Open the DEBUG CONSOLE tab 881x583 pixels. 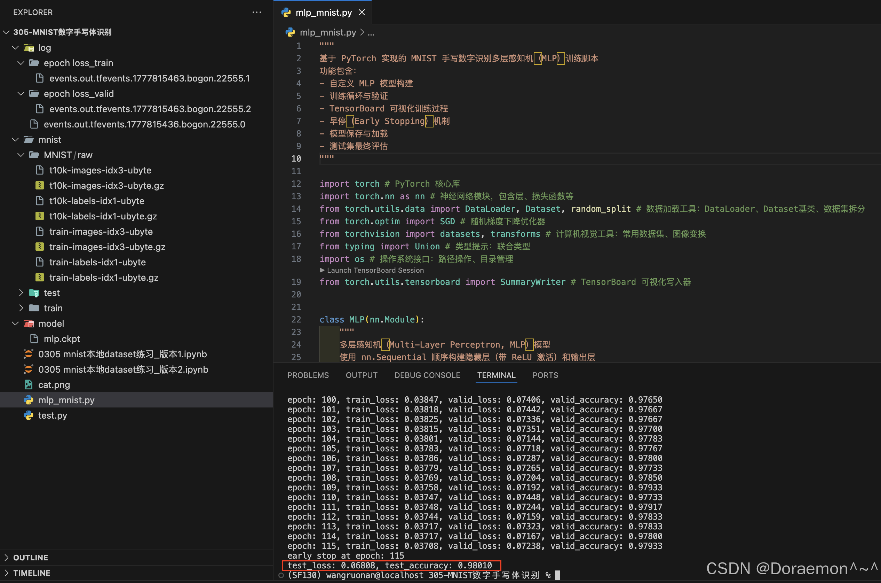click(427, 375)
